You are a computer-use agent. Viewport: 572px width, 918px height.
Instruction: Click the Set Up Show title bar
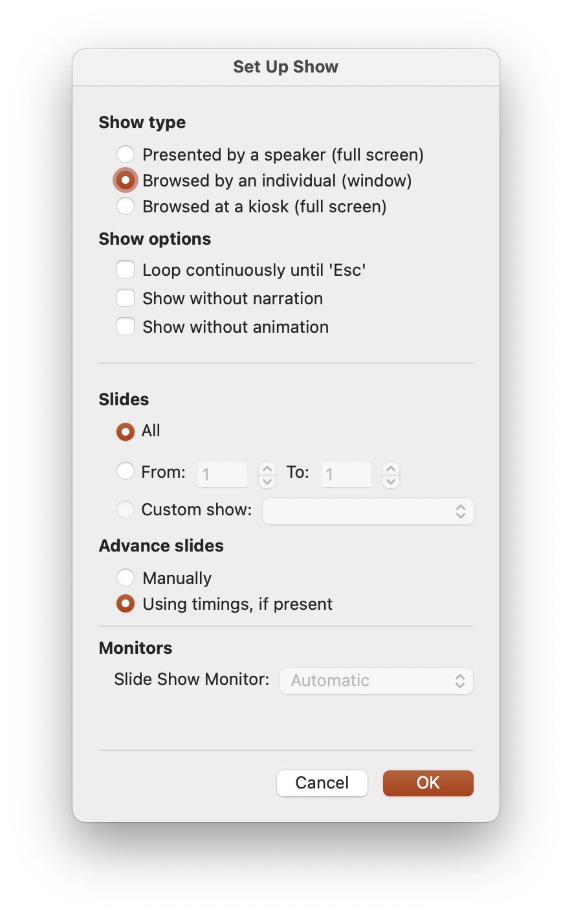click(285, 67)
